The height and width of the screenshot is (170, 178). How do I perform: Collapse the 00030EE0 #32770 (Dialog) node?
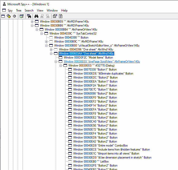pos(60,65)
